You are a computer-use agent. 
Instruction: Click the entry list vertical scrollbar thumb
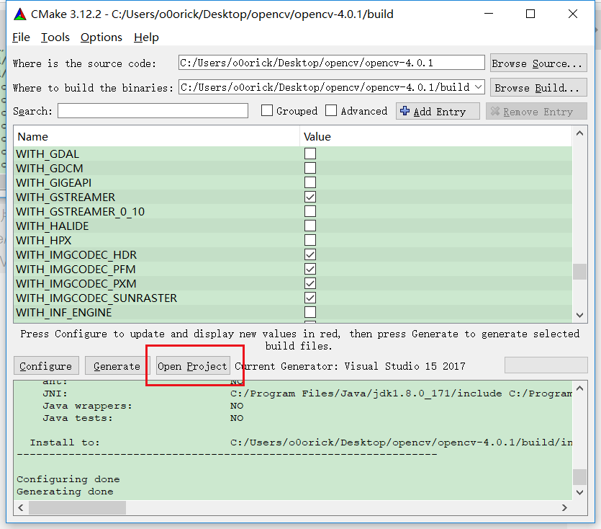coord(579,272)
